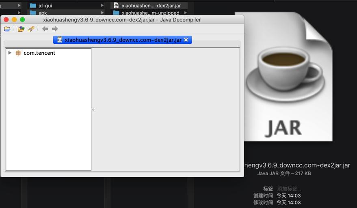Select the com.tencent package icon
The image size is (357, 208).
(18, 53)
